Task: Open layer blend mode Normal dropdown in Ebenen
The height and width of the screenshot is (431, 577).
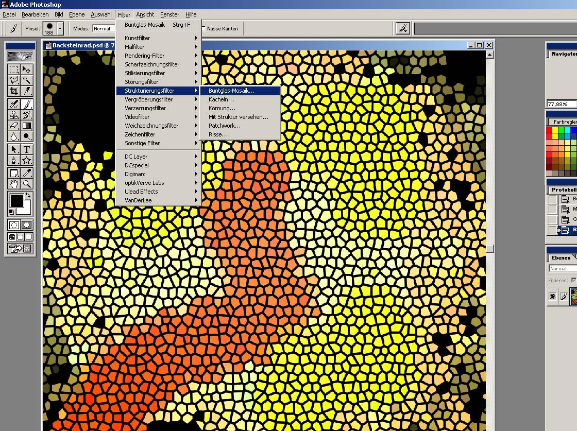Action: click(563, 269)
